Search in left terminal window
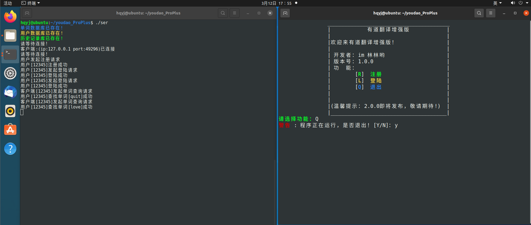This screenshot has height=225, width=531. coord(223,13)
